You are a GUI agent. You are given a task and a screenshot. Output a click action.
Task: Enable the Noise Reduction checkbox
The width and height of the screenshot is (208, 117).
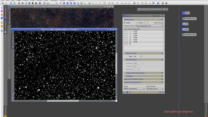[125, 60]
